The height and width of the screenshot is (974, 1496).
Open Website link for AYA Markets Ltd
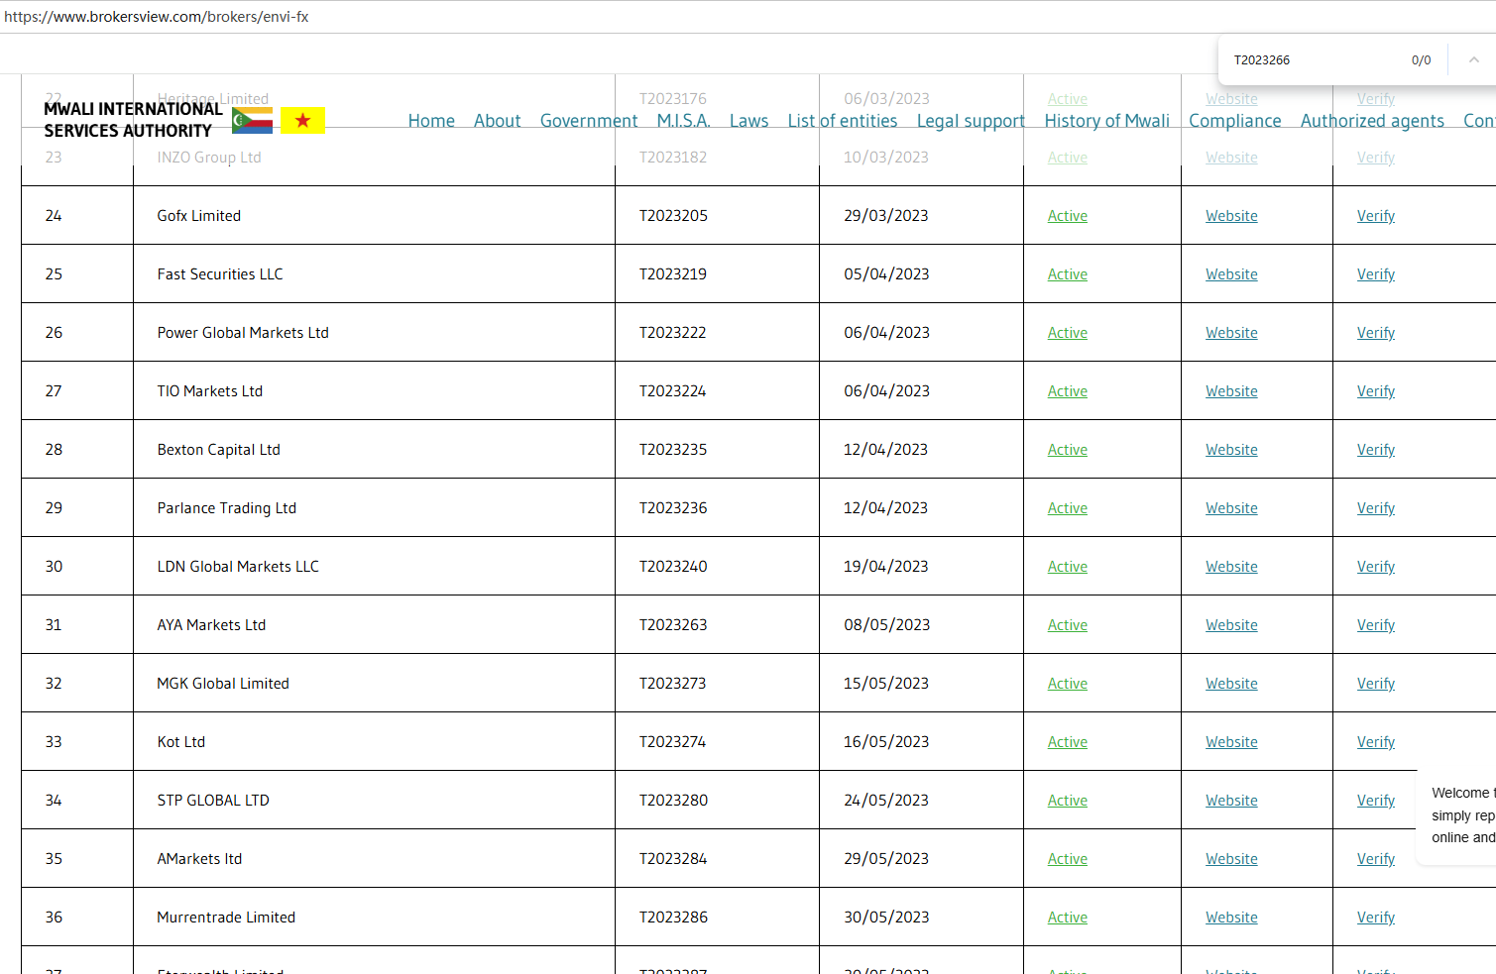(x=1230, y=625)
